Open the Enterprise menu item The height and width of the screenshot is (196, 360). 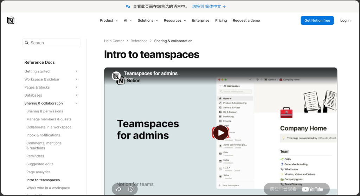pyautogui.click(x=200, y=21)
